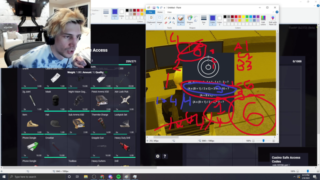Screen dimensions: 320x180
Task: Open Task View from taskbar
Action: click(77, 176)
